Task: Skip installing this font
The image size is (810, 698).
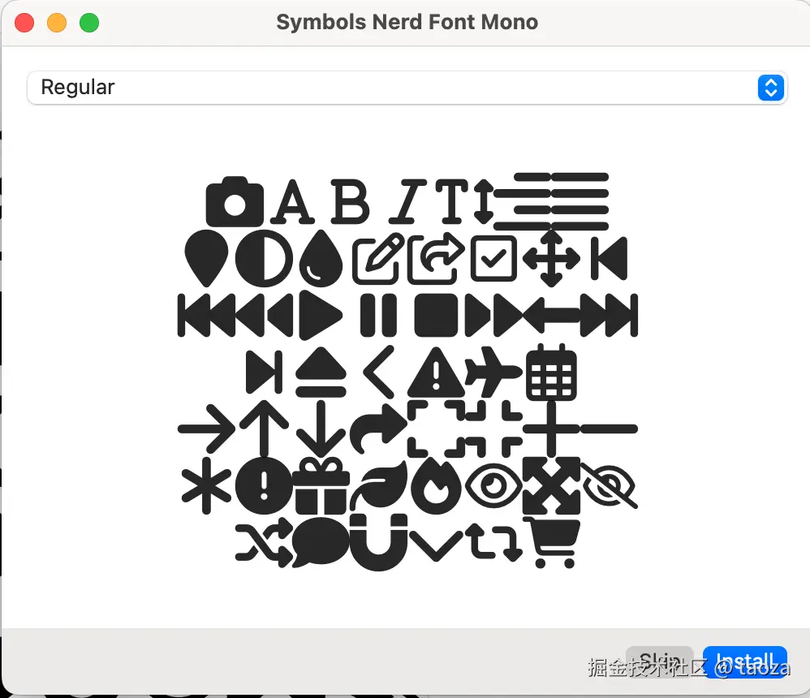Action: point(659,661)
